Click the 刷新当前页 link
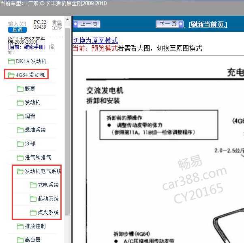 (x=208, y=24)
